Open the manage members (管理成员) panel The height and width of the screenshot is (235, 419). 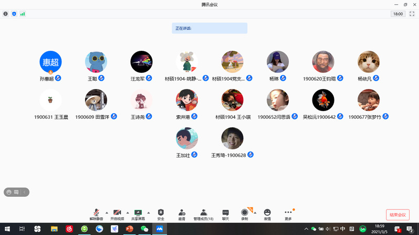tap(203, 214)
